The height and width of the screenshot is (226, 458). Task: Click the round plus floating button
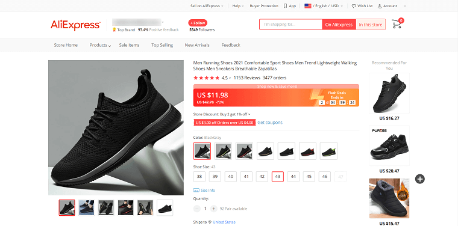coord(420,179)
